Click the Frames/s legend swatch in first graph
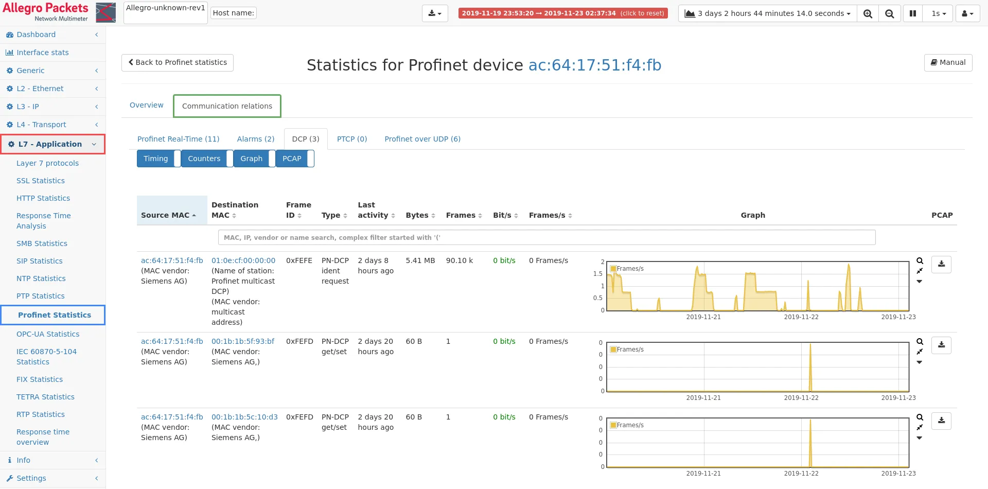 click(x=613, y=269)
